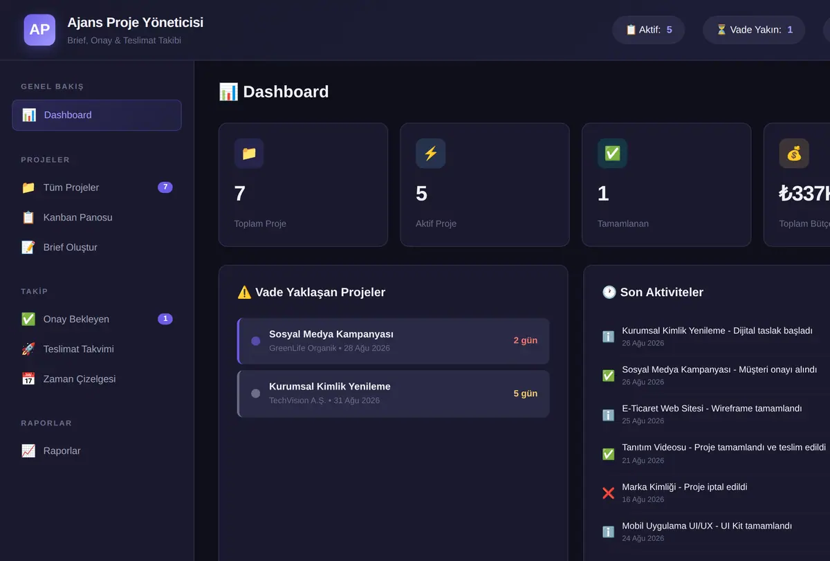The height and width of the screenshot is (561, 830).
Task: Click the clipboard icon beside Kanban Panosu
Action: [x=28, y=217]
